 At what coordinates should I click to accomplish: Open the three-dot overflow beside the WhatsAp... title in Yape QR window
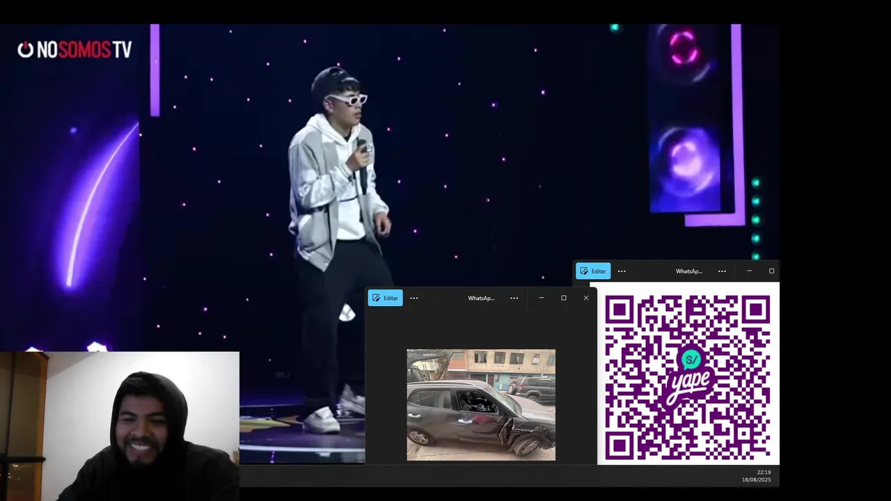click(722, 271)
